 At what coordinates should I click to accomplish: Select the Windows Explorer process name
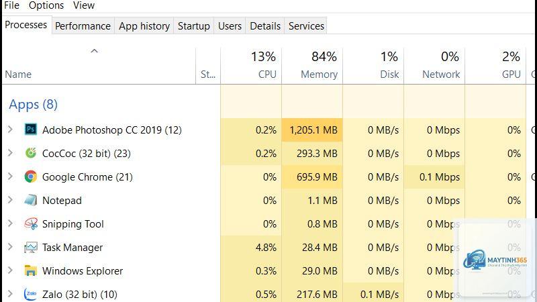83,271
